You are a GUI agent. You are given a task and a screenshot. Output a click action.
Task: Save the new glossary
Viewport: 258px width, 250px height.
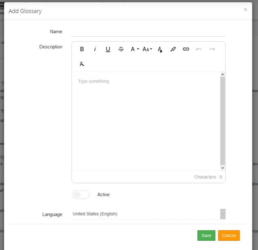[206, 236]
